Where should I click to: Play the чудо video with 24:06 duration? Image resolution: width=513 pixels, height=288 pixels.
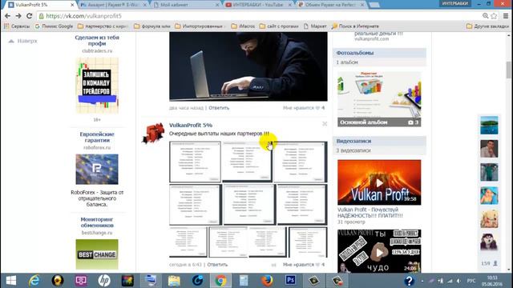coord(379,250)
